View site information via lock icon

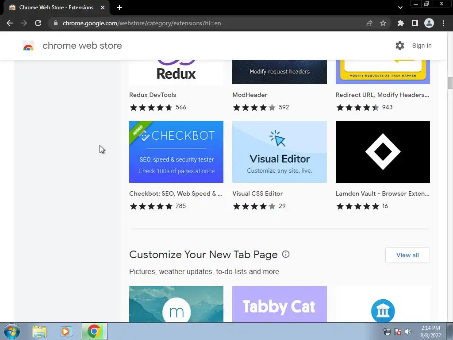(56, 23)
